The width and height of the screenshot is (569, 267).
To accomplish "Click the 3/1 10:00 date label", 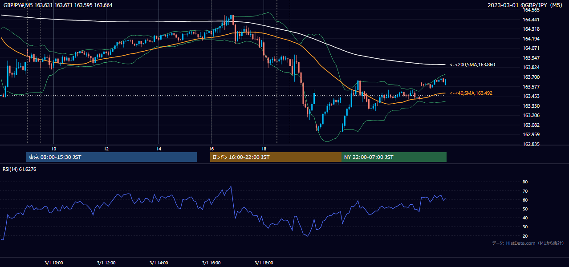I will (53, 263).
